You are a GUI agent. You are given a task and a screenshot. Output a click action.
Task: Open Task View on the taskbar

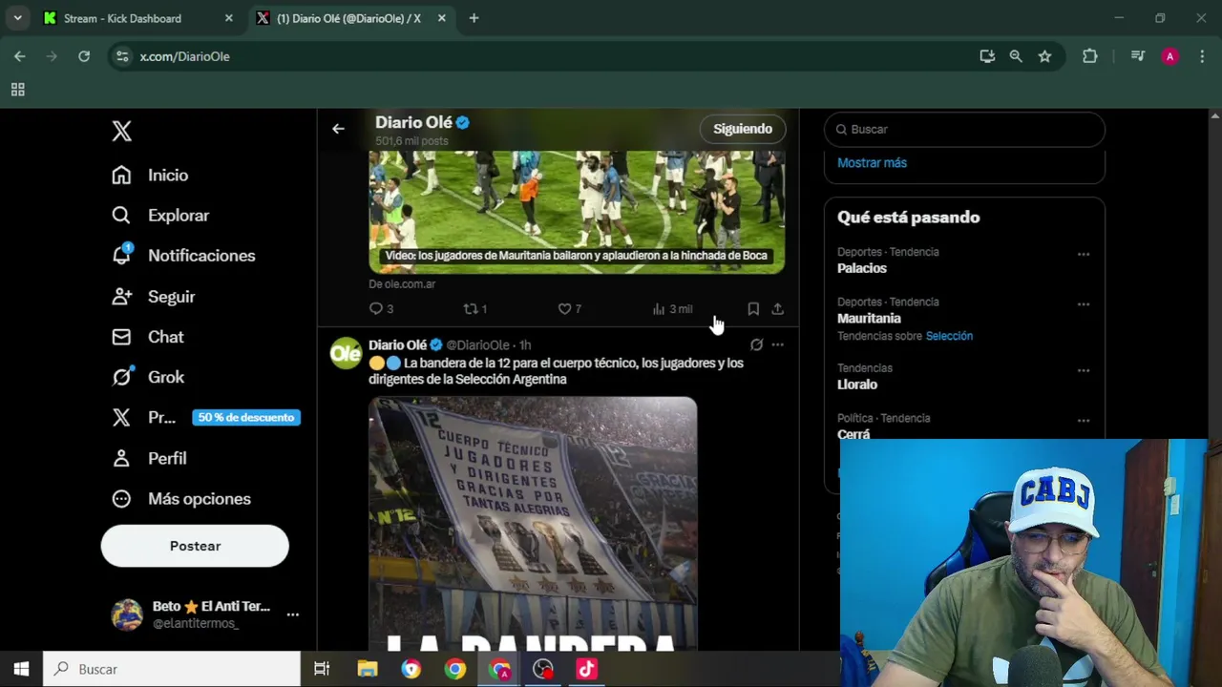click(x=322, y=669)
